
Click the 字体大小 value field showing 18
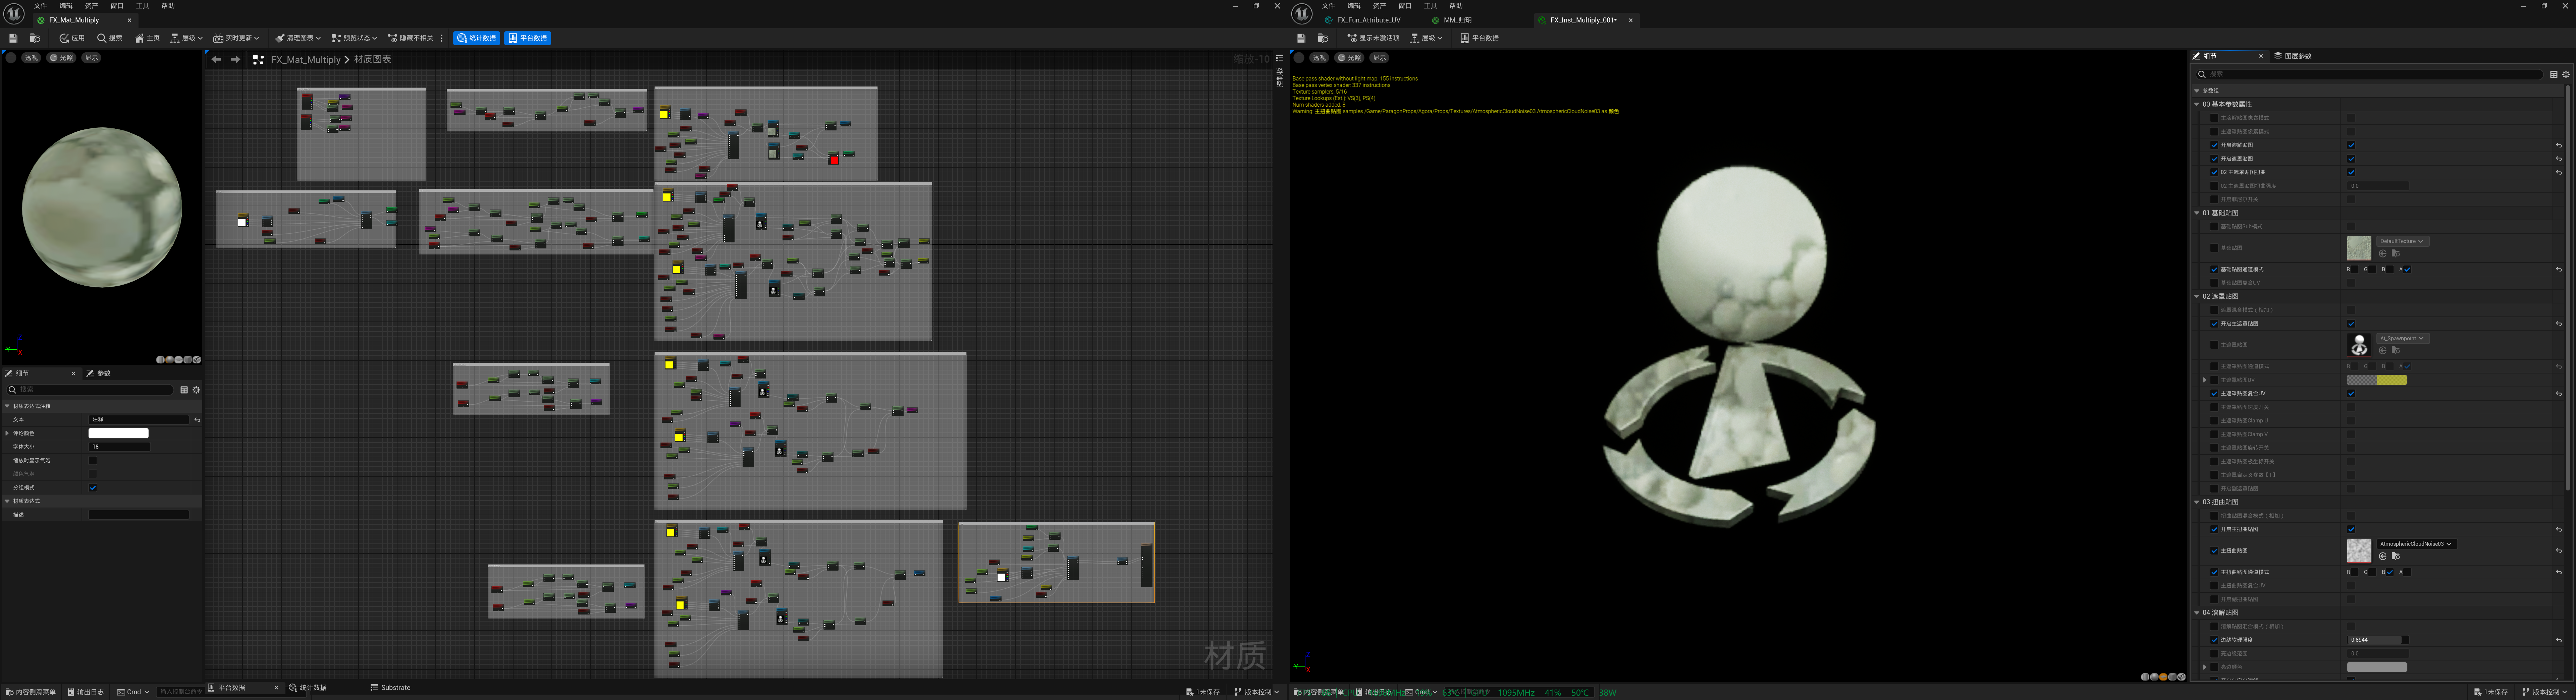click(119, 447)
